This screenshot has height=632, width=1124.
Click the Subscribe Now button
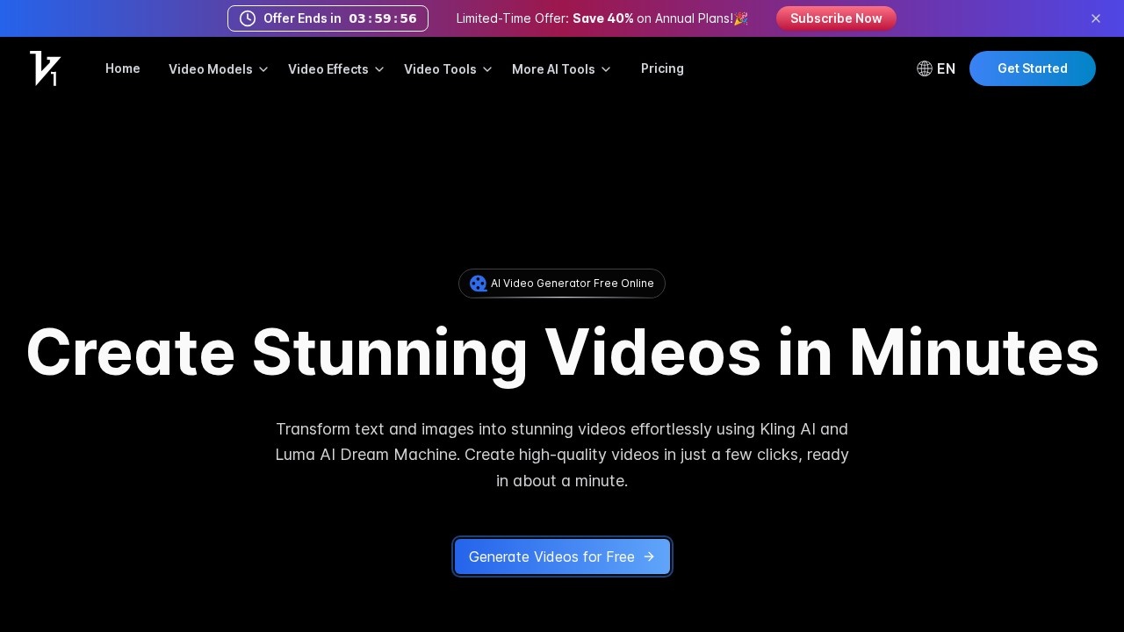(x=836, y=18)
